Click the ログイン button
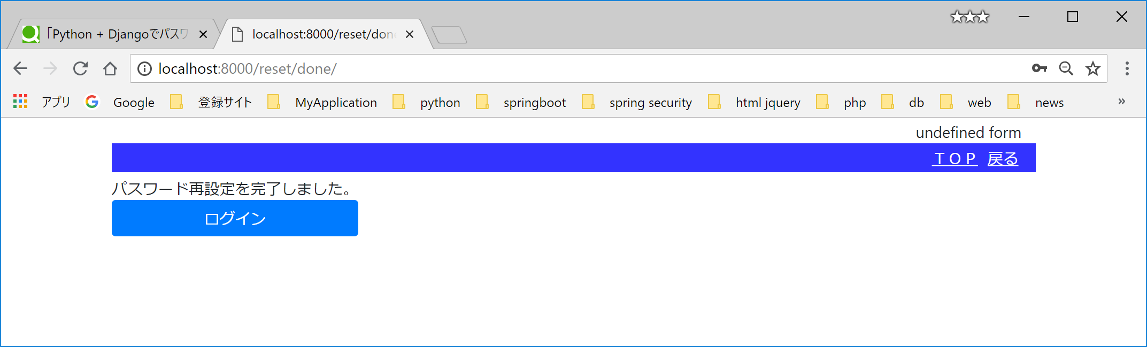This screenshot has height=347, width=1147. [234, 218]
